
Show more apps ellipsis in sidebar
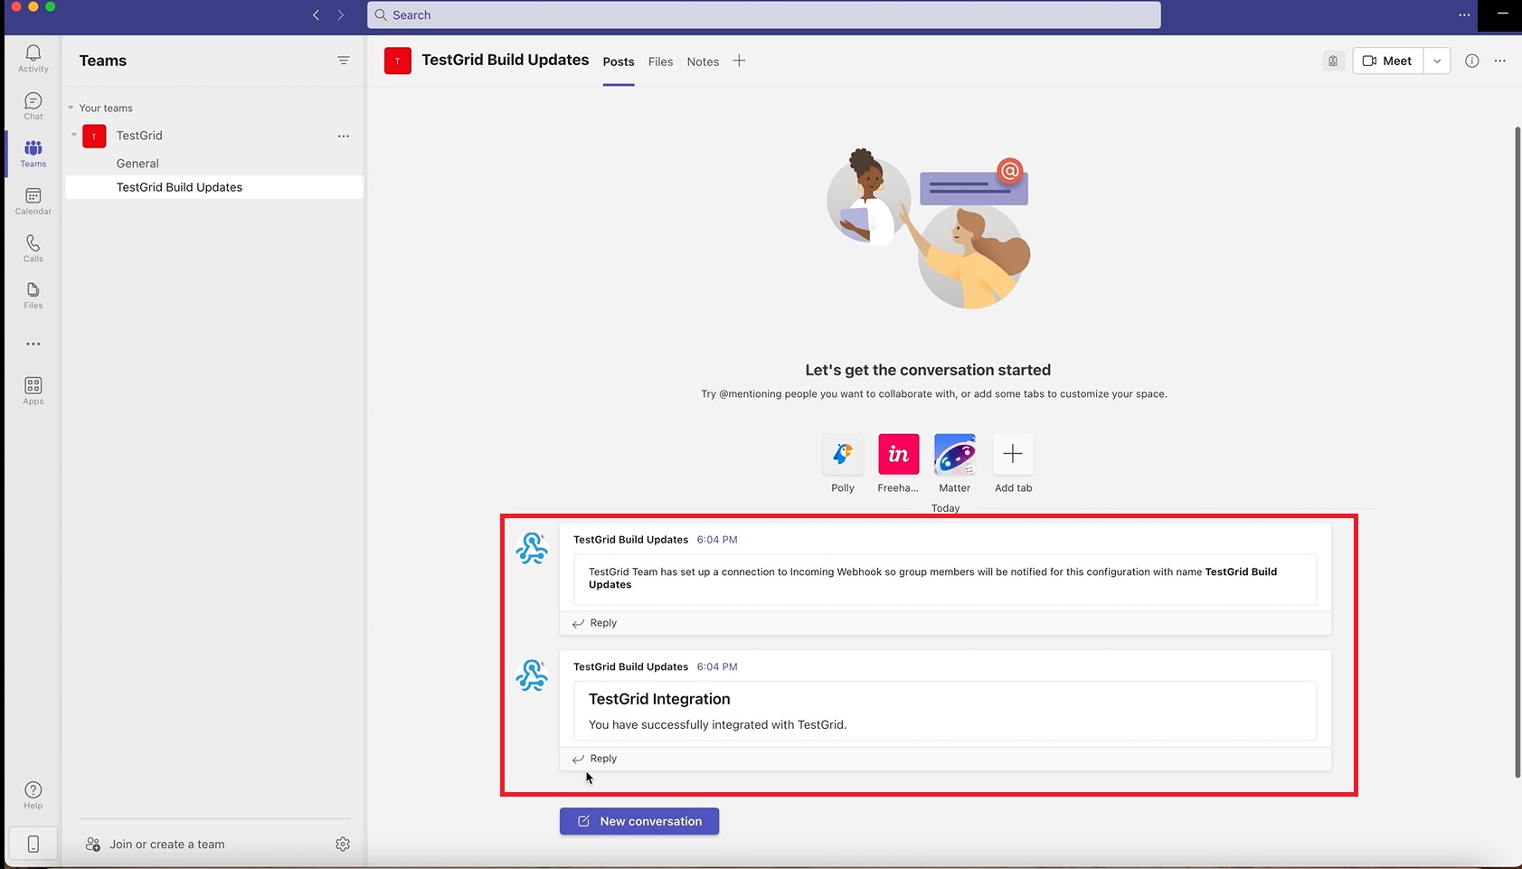click(33, 344)
